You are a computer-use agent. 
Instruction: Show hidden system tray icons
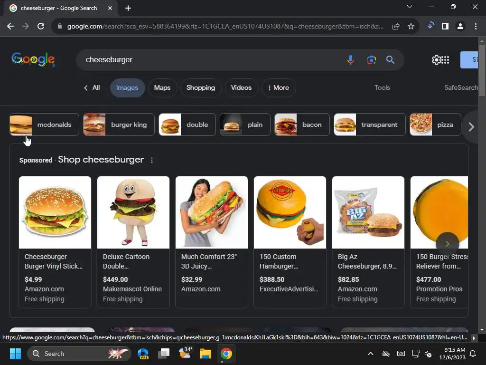point(370,354)
